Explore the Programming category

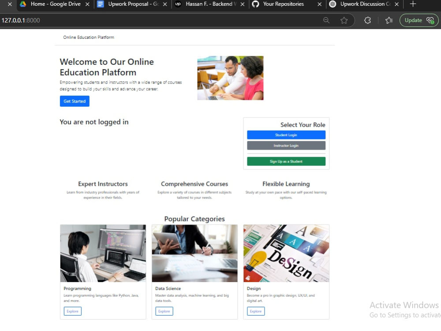(x=73, y=311)
